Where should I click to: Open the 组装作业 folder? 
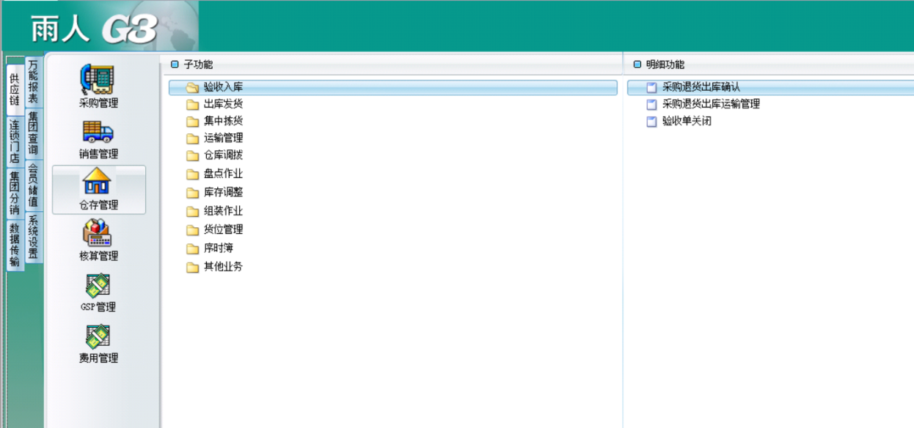pos(214,211)
